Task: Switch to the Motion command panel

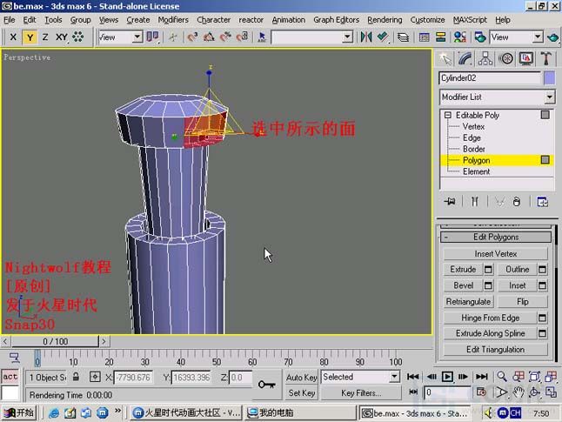Action: (505, 59)
